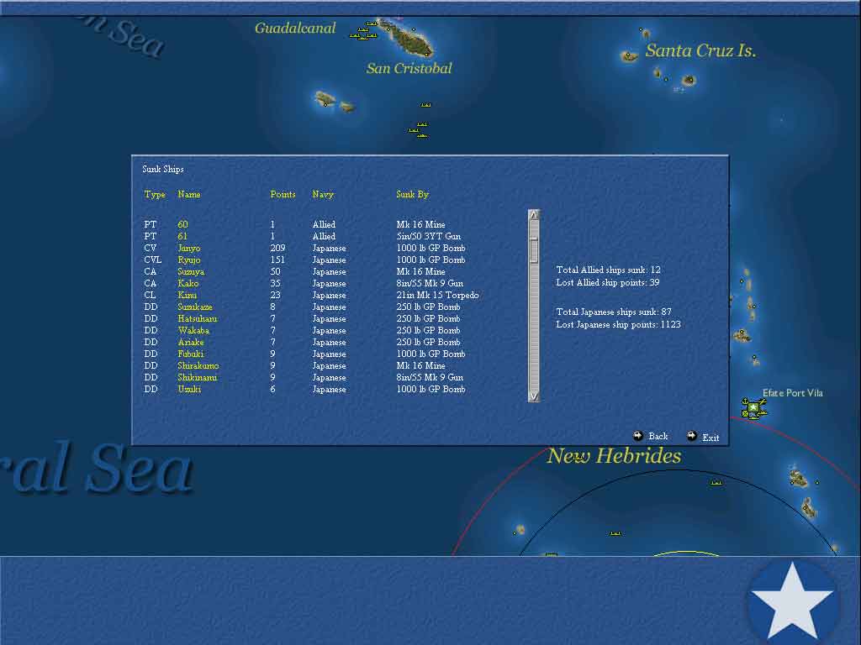The image size is (861, 645).
Task: Click the Santa Cruz Is. map label
Action: [700, 50]
